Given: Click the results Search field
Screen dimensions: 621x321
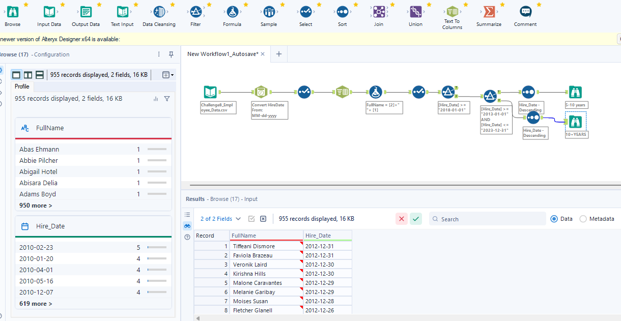Looking at the screenshot, I should tap(489, 219).
